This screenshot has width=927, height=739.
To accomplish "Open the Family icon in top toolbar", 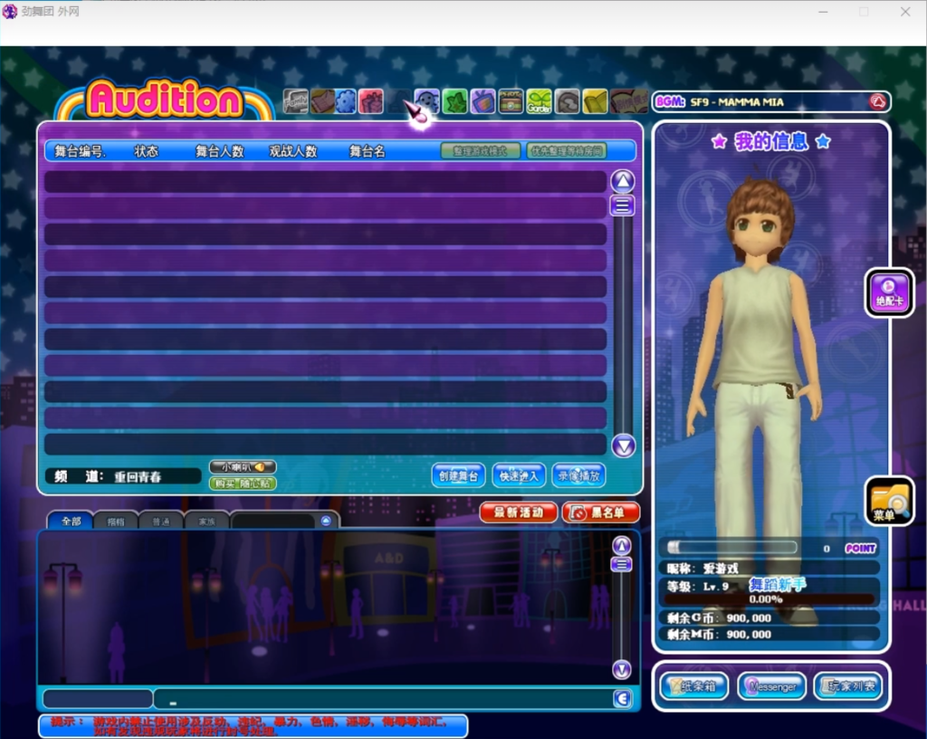I will click(295, 101).
